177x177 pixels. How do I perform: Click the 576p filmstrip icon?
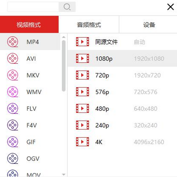click(x=83, y=92)
